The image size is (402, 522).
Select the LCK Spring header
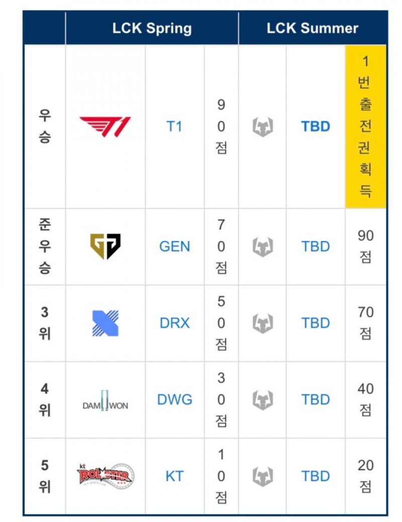(x=152, y=28)
